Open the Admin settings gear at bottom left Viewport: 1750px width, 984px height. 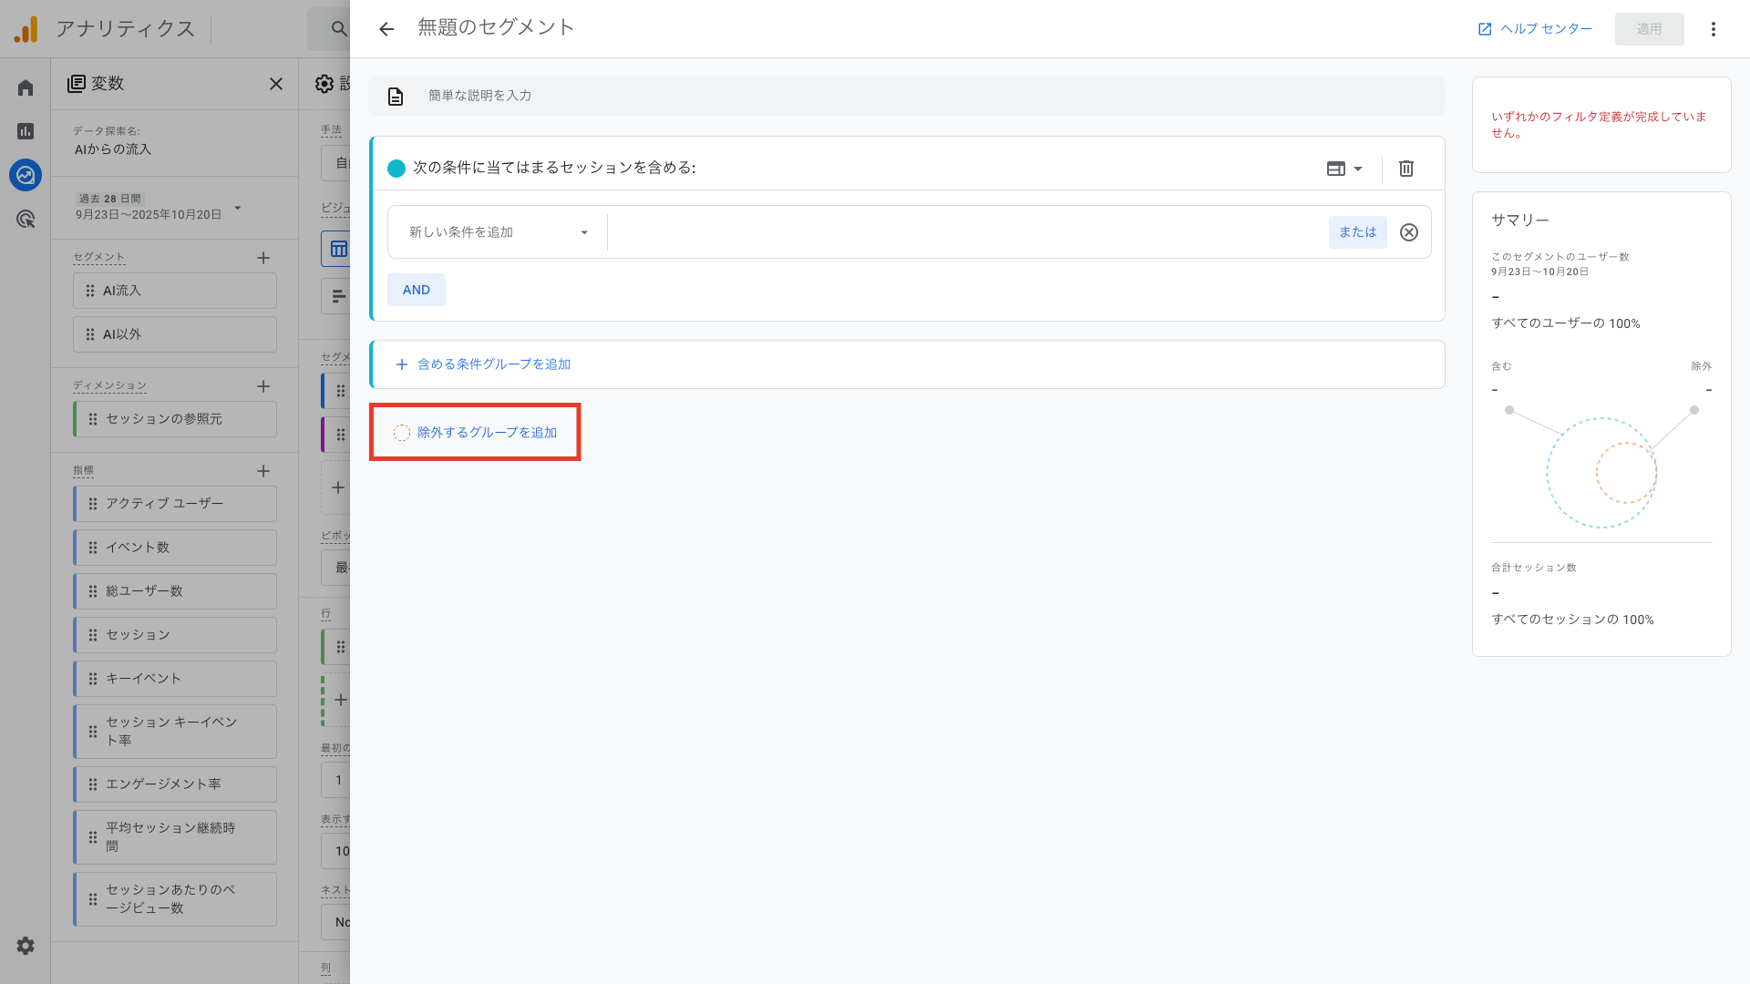click(x=25, y=946)
